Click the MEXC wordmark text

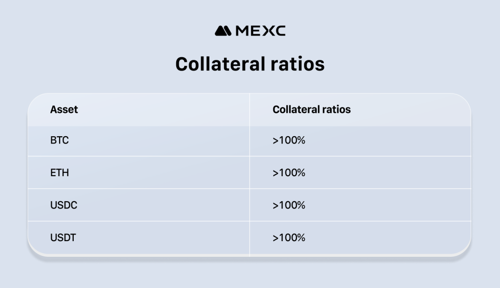260,31
